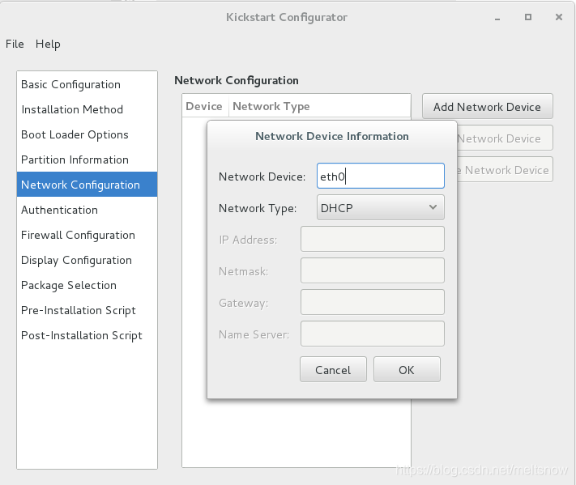
Task: Maximize the Kickstart Configurator window
Action: click(x=528, y=17)
